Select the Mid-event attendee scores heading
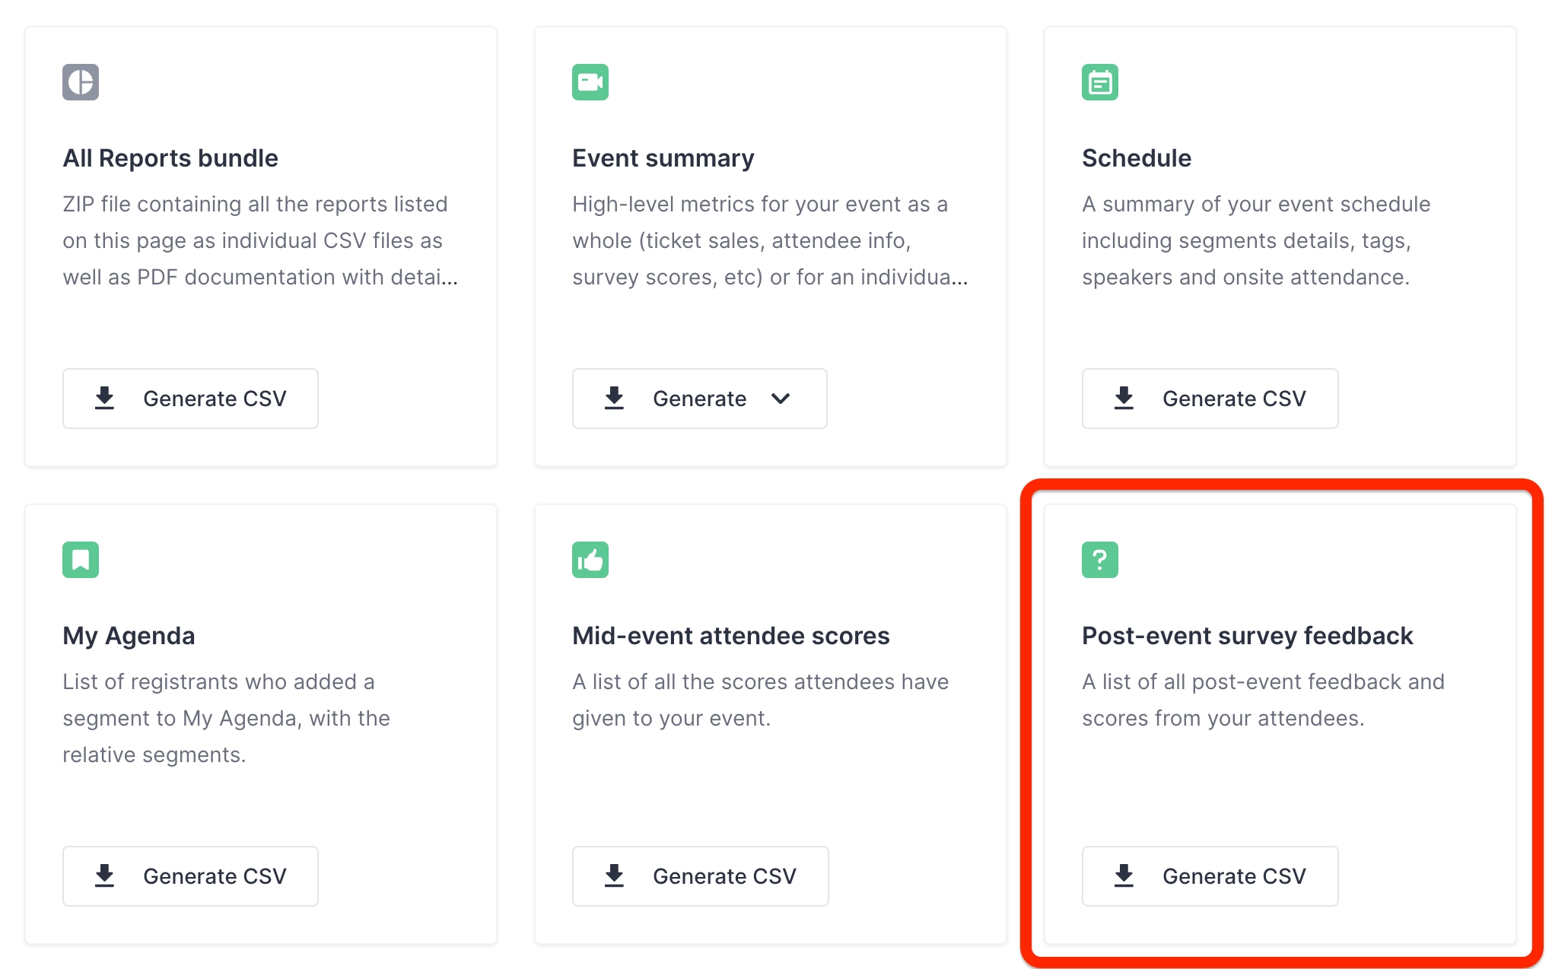 coord(731,636)
